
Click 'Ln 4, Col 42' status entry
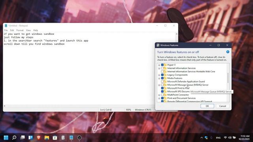click(x=106, y=110)
